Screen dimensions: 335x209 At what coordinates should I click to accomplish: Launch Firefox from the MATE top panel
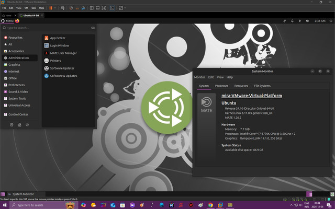click(x=17, y=21)
